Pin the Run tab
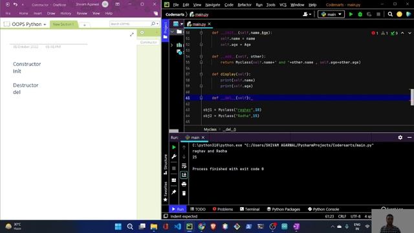The image size is (414, 233). (174, 192)
